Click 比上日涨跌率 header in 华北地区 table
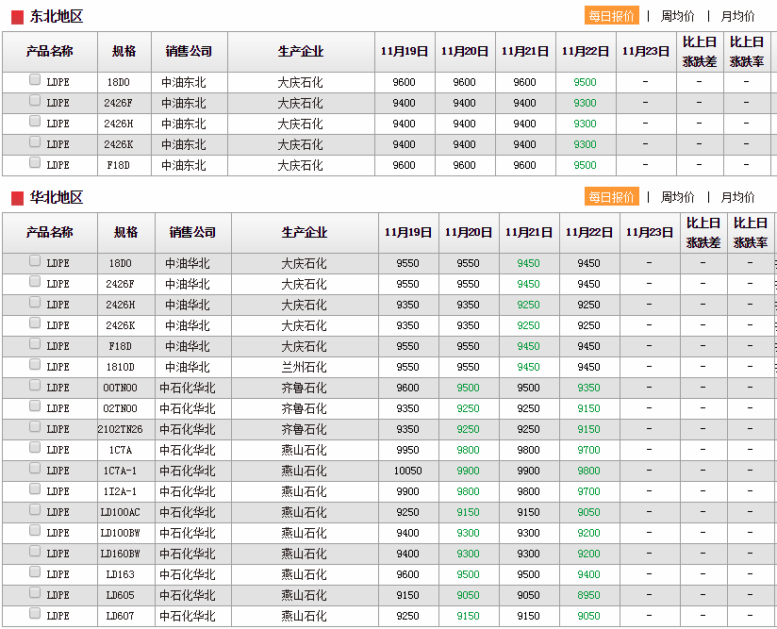The image size is (777, 629). tap(751, 233)
